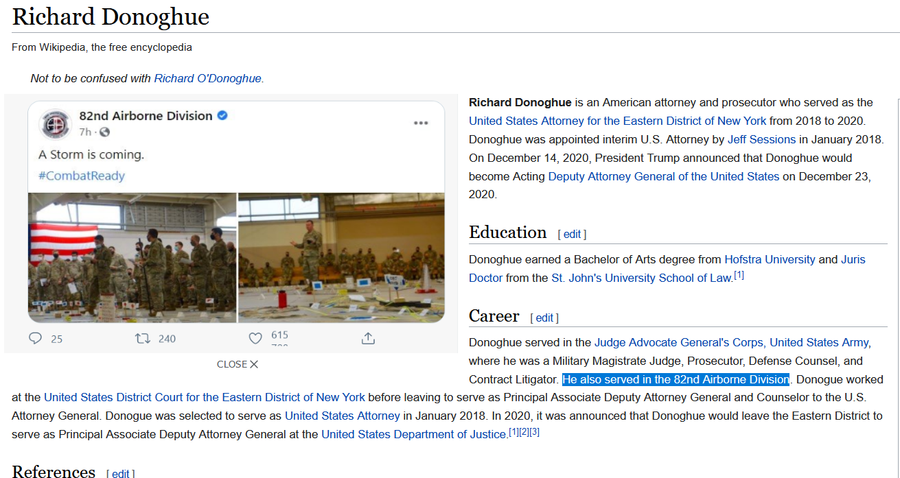Click edit next to References heading
900x478 pixels.
[x=121, y=474]
